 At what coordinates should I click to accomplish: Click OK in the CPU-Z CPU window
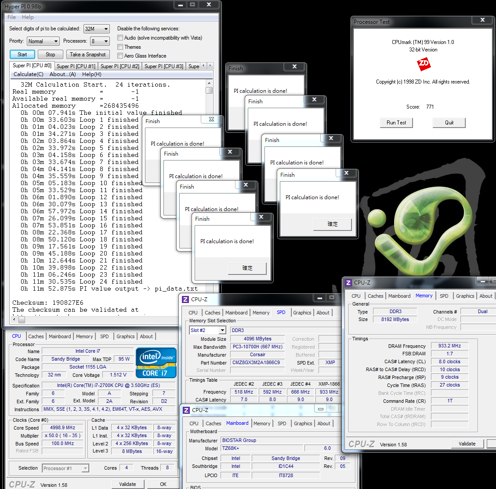click(163, 484)
